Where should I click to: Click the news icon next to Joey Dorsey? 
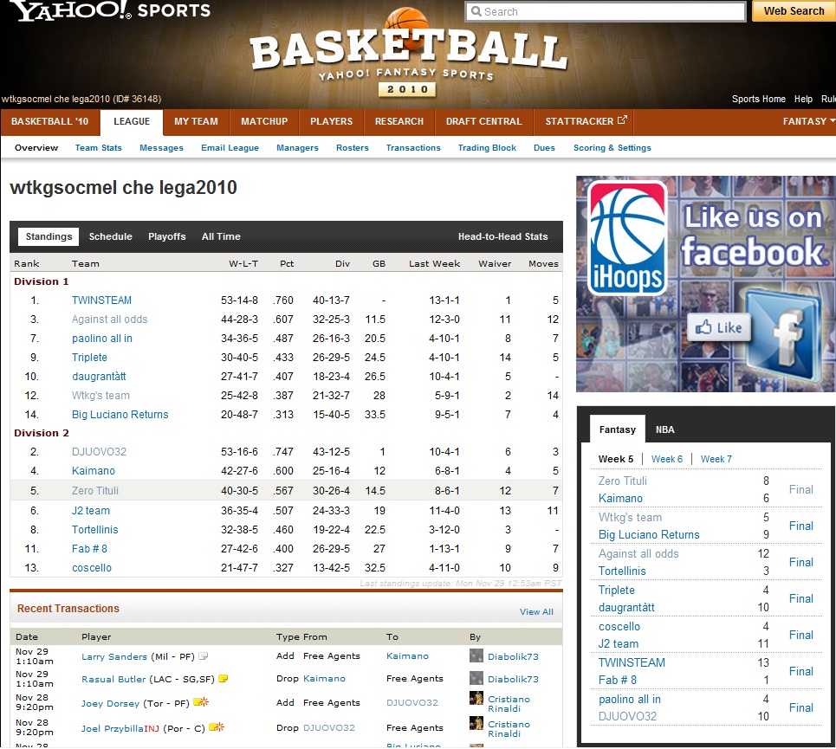201,703
